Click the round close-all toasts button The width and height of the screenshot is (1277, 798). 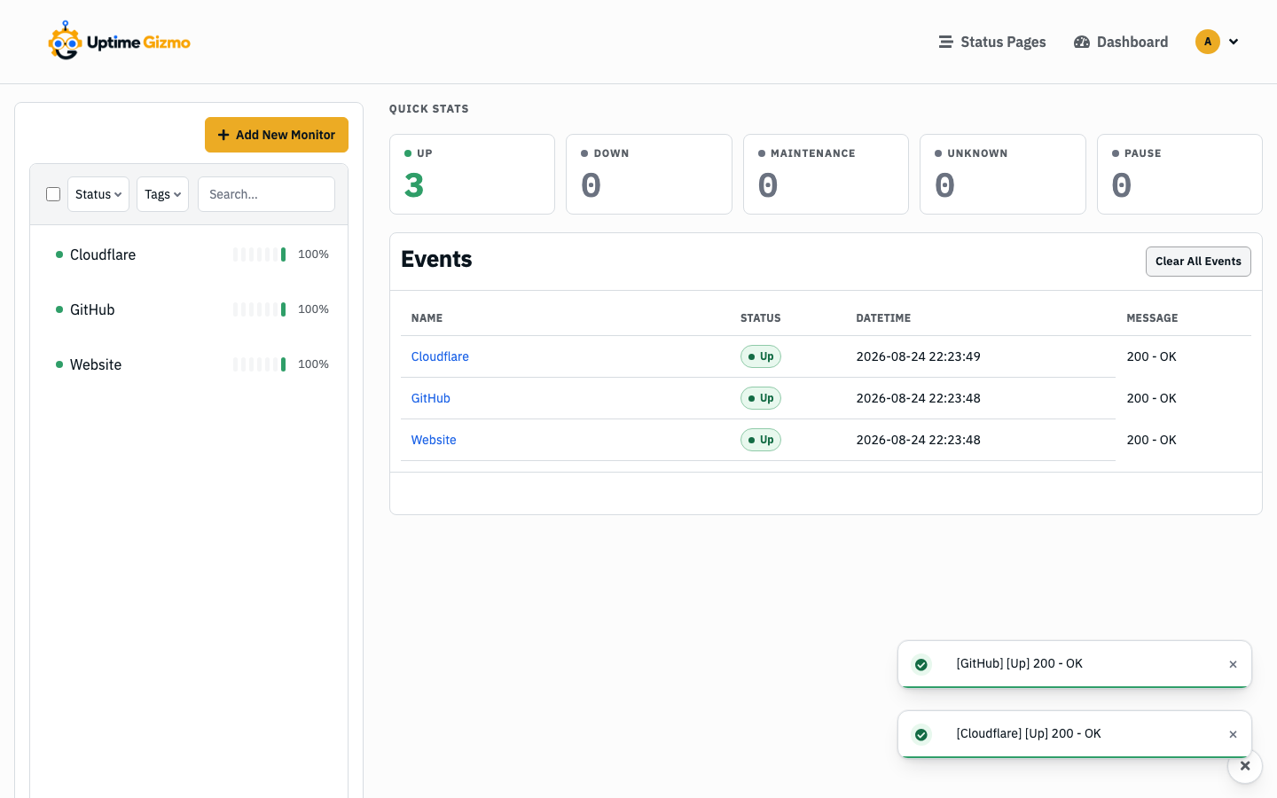click(x=1245, y=766)
